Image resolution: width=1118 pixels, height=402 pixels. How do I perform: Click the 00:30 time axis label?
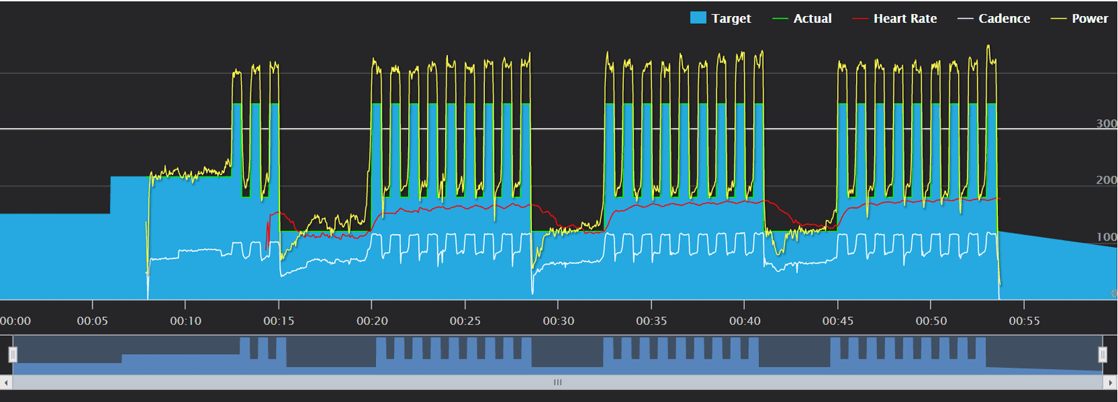558,321
